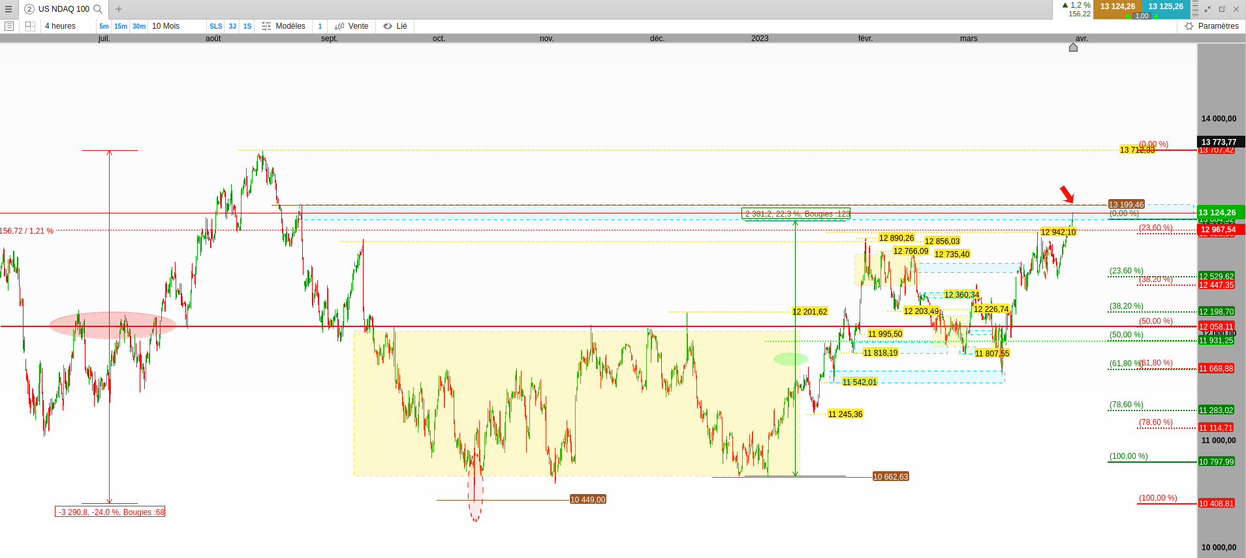This screenshot has height=558, width=1246.
Task: Click the quantity 1 button
Action: [x=320, y=26]
